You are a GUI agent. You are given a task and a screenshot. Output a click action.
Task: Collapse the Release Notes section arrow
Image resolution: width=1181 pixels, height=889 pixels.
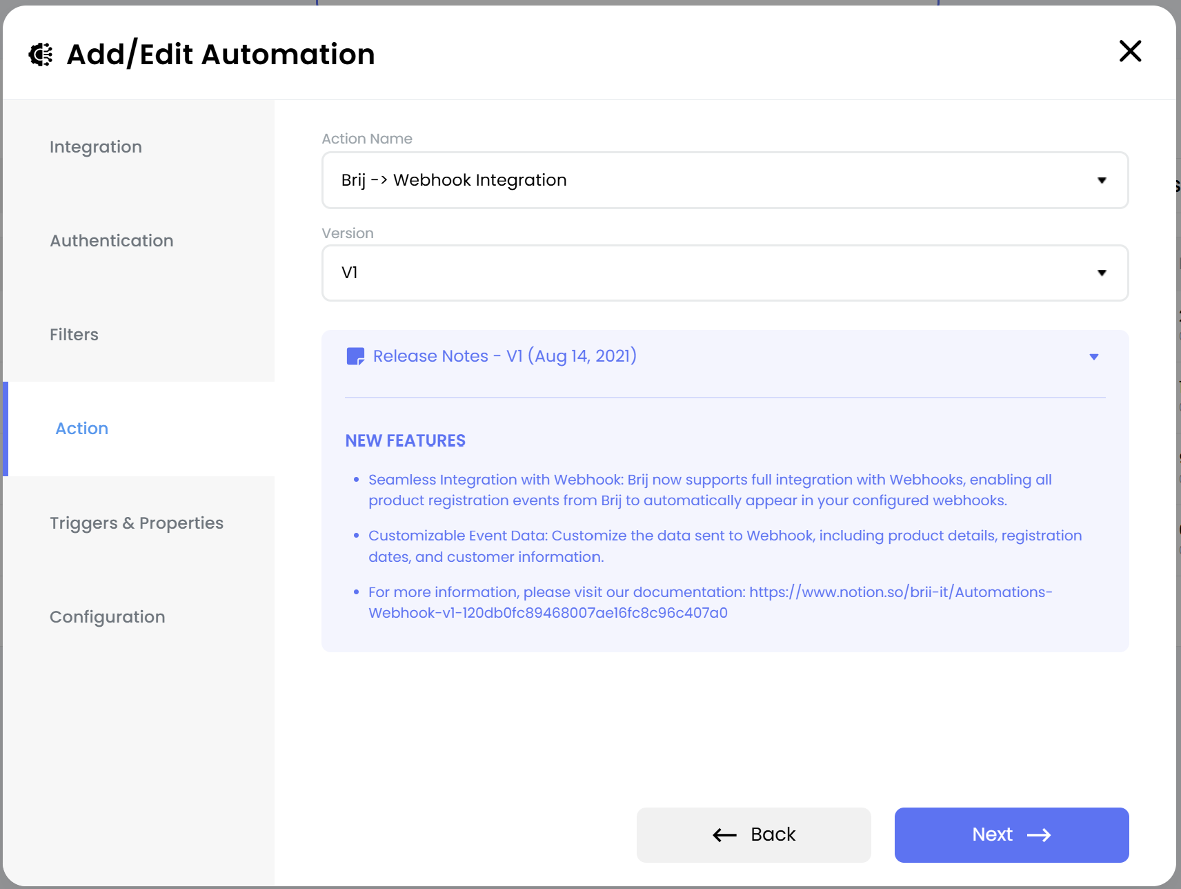[x=1094, y=357]
